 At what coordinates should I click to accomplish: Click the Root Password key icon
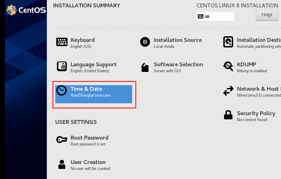coord(62,140)
